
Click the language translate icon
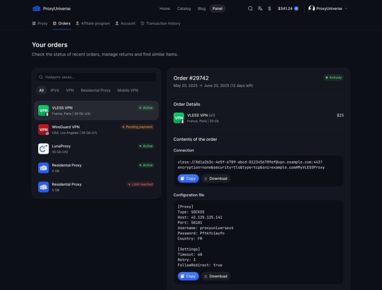pyautogui.click(x=260, y=9)
